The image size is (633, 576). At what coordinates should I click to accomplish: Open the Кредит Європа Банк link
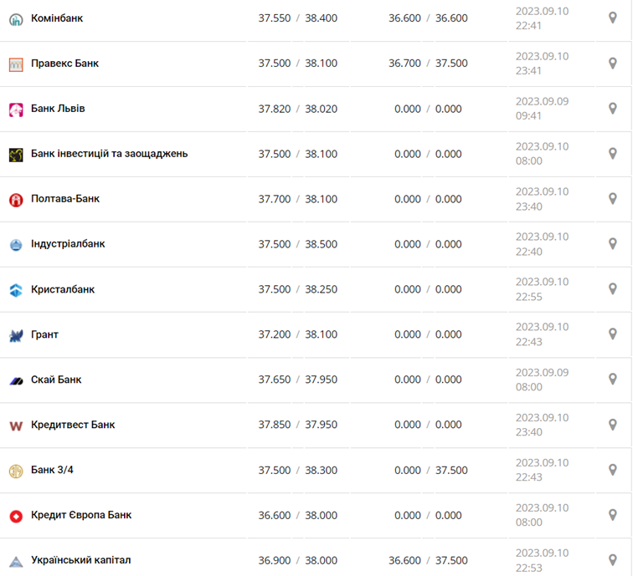click(x=81, y=515)
